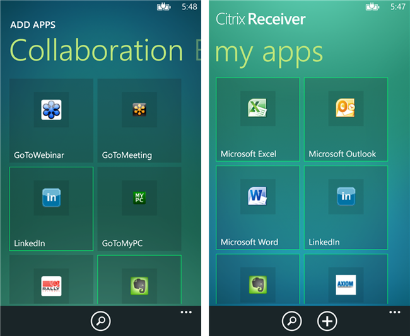
Task: Tap the 5:47 clock
Action: [398, 6]
